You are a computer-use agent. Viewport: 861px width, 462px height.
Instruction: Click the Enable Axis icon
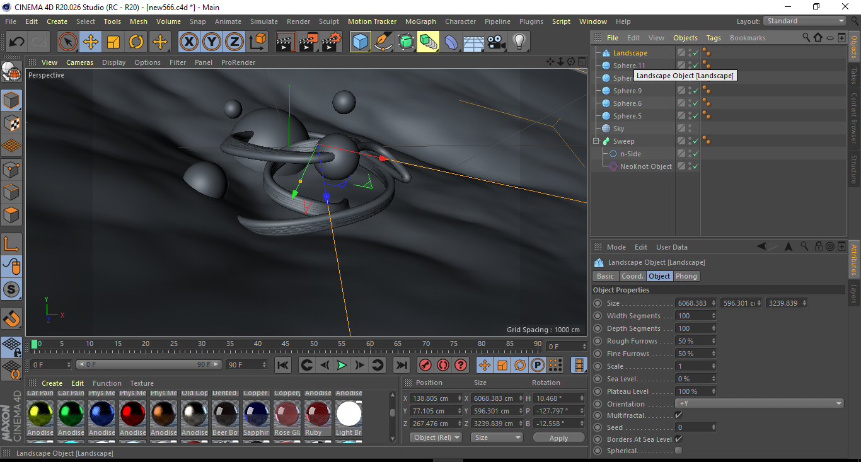pyautogui.click(x=11, y=243)
